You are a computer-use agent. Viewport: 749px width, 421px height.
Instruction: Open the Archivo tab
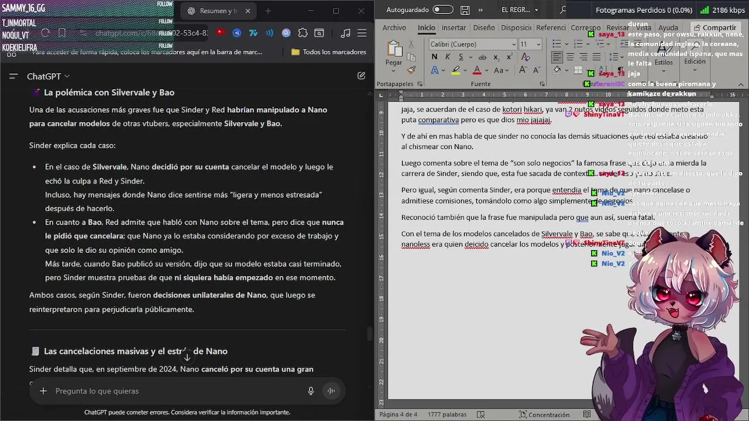pos(394,27)
